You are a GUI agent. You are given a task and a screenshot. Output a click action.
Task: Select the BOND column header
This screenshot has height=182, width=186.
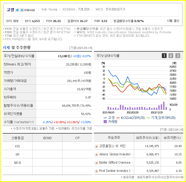[x=48, y=138]
